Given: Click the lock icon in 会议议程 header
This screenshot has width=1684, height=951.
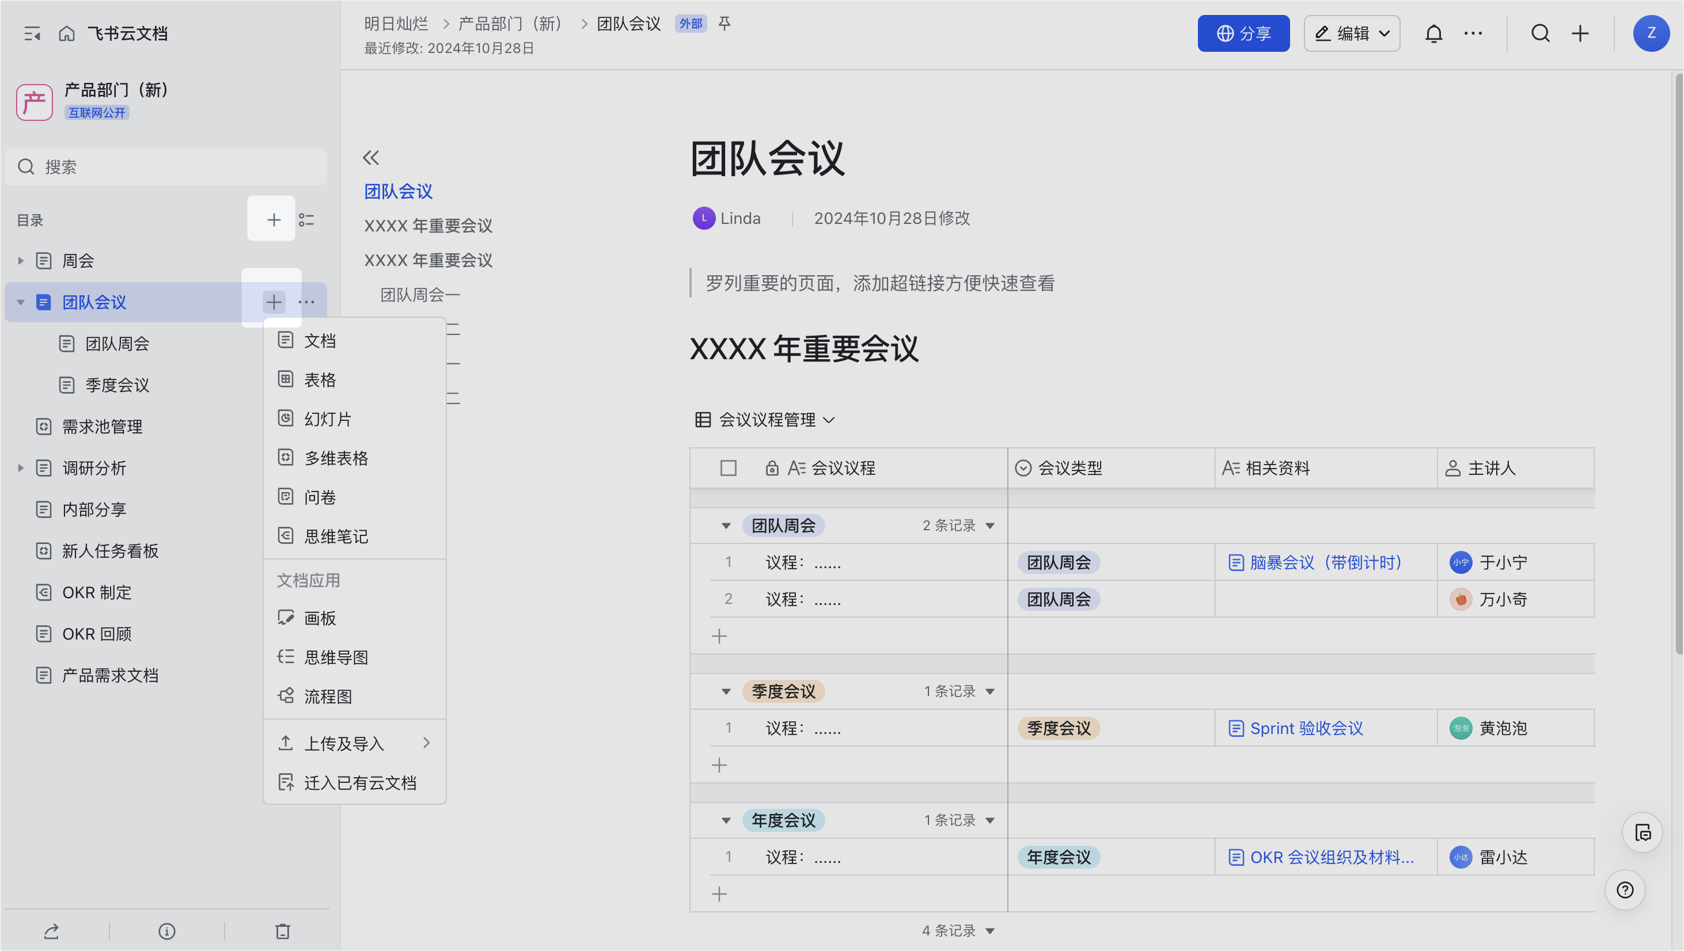Looking at the screenshot, I should 771,468.
